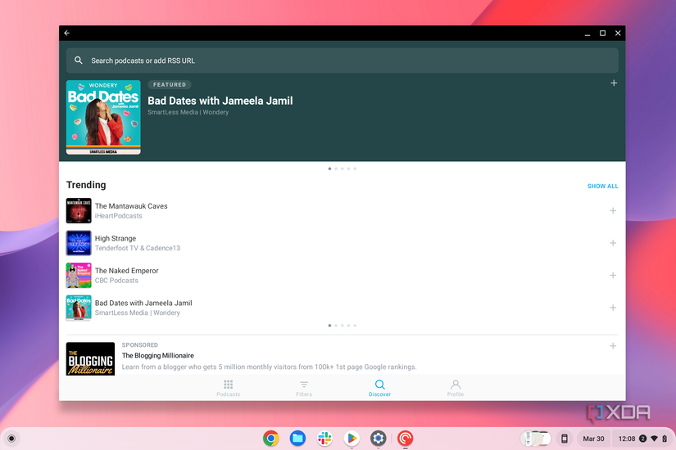
Task: Go back using the title bar arrow
Action: [67, 34]
